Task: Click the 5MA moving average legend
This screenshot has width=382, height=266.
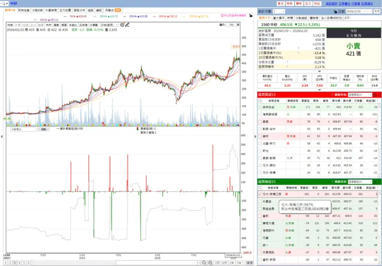Action: (78, 16)
